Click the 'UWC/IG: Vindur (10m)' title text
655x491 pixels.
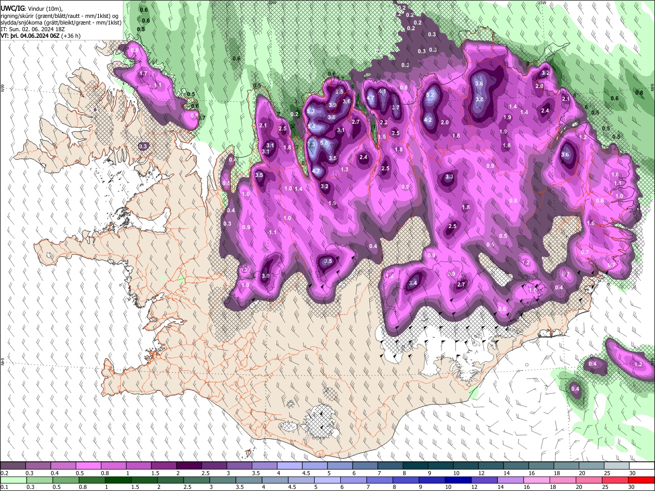coord(31,9)
